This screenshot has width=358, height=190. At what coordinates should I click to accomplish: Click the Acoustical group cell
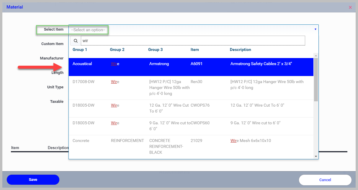82,64
